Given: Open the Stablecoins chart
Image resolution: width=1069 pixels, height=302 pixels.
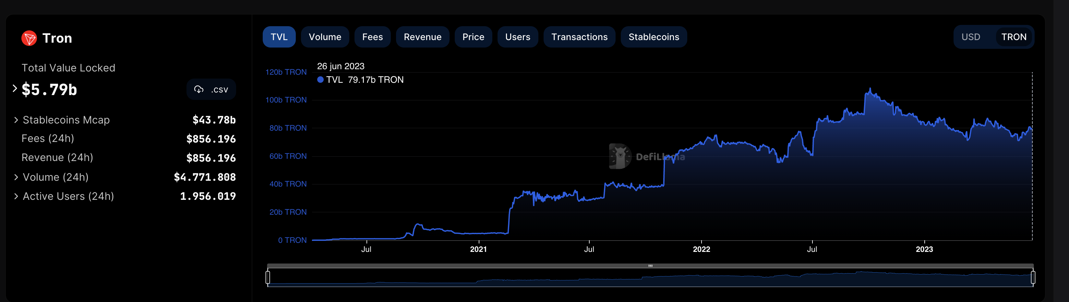Looking at the screenshot, I should pyautogui.click(x=654, y=37).
